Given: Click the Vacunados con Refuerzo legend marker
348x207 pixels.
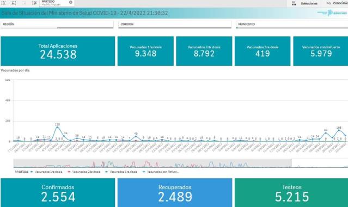Looking at the screenshot, I should pyautogui.click(x=144, y=172).
